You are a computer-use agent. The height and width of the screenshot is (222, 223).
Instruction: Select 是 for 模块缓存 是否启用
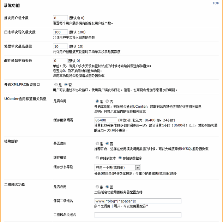coord(97,143)
